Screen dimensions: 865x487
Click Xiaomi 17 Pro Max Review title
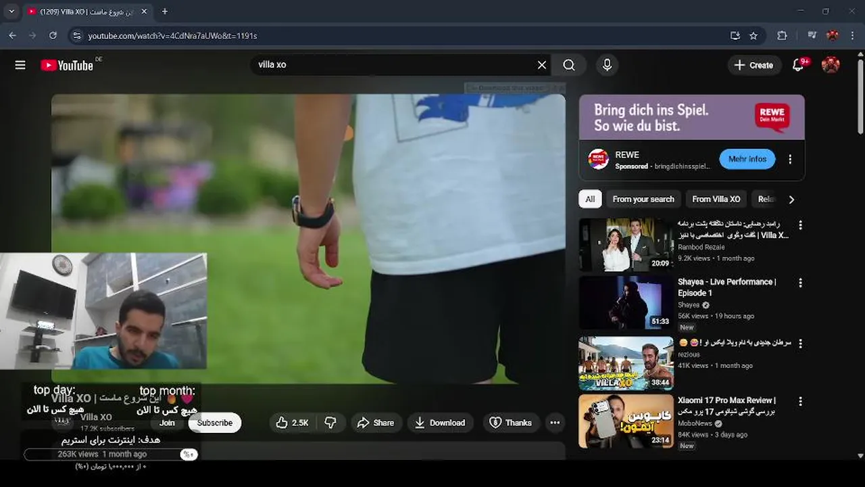[x=726, y=405]
